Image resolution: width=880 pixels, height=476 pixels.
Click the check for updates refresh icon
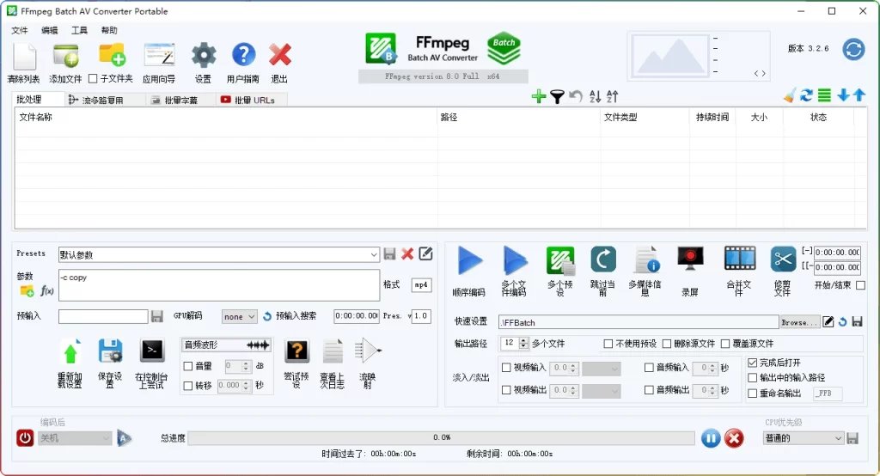853,49
